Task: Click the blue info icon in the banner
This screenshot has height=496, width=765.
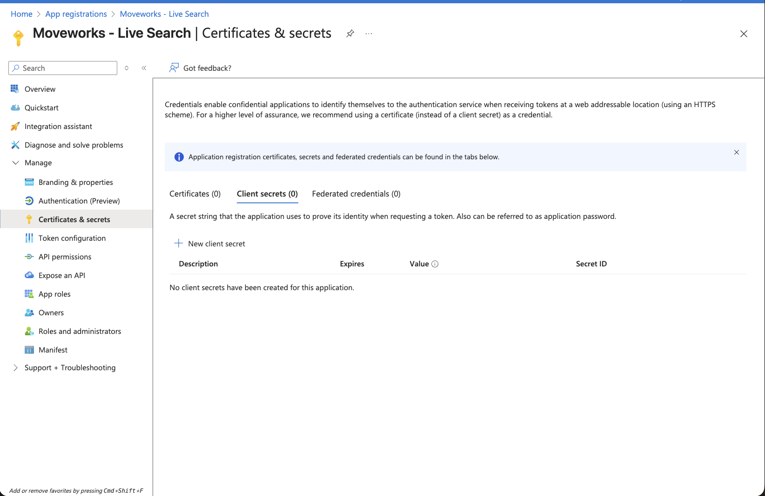Action: (179, 157)
